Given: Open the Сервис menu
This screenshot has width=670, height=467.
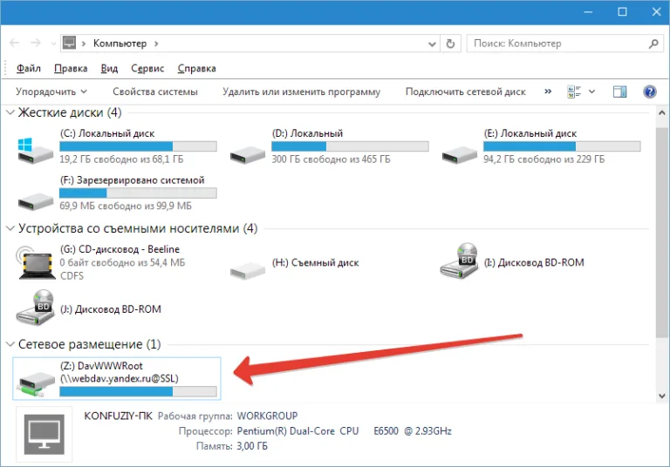Looking at the screenshot, I should click(x=147, y=68).
